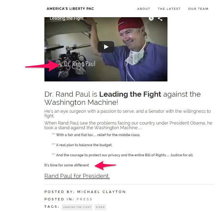Click the Bill of Rights bullet line
The image size is (216, 212).
(123, 155)
